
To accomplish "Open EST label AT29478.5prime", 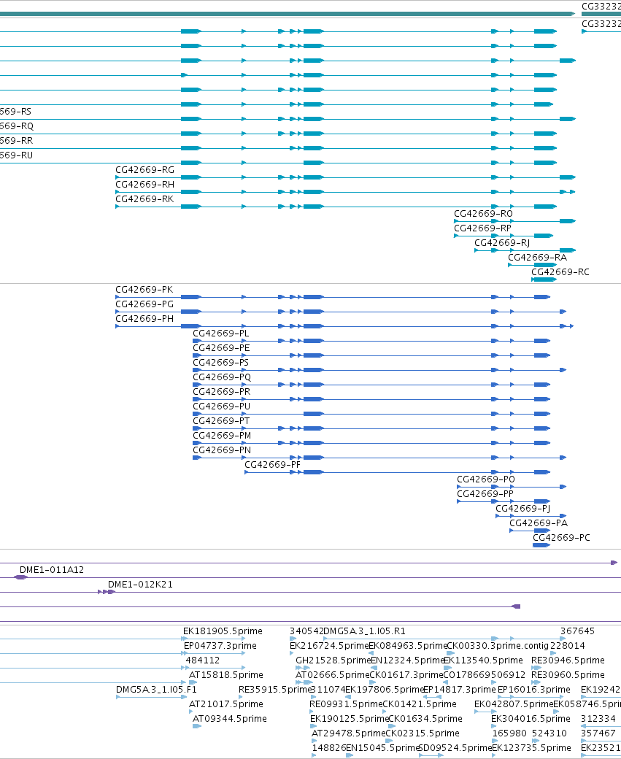I will pos(349,733).
